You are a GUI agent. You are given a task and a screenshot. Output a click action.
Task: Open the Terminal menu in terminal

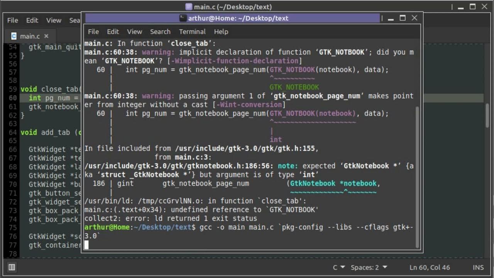pos(192,32)
